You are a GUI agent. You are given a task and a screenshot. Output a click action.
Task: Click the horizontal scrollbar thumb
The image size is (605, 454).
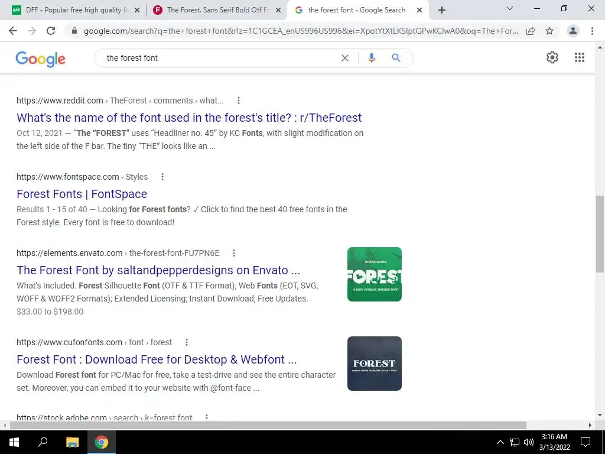(268, 425)
